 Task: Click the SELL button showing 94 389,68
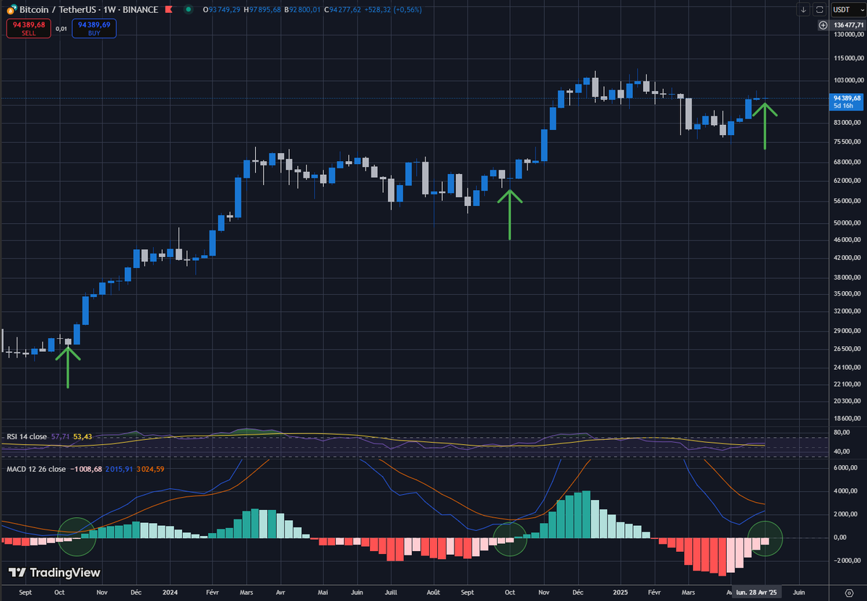pos(28,27)
